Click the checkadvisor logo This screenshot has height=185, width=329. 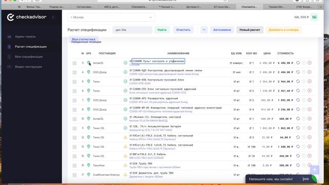pyautogui.click(x=26, y=17)
